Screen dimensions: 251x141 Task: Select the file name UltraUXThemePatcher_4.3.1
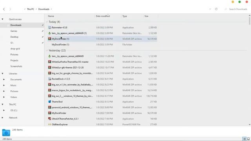point(65,119)
